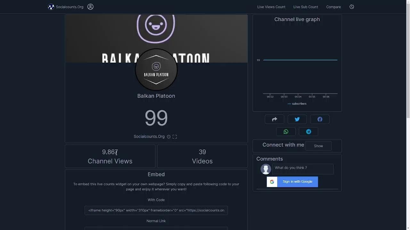
Task: Click the 'With Code' label
Action: (156, 200)
